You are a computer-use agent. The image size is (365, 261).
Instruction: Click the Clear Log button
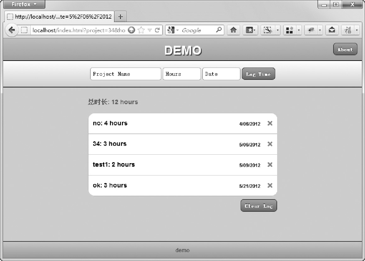tap(259, 206)
